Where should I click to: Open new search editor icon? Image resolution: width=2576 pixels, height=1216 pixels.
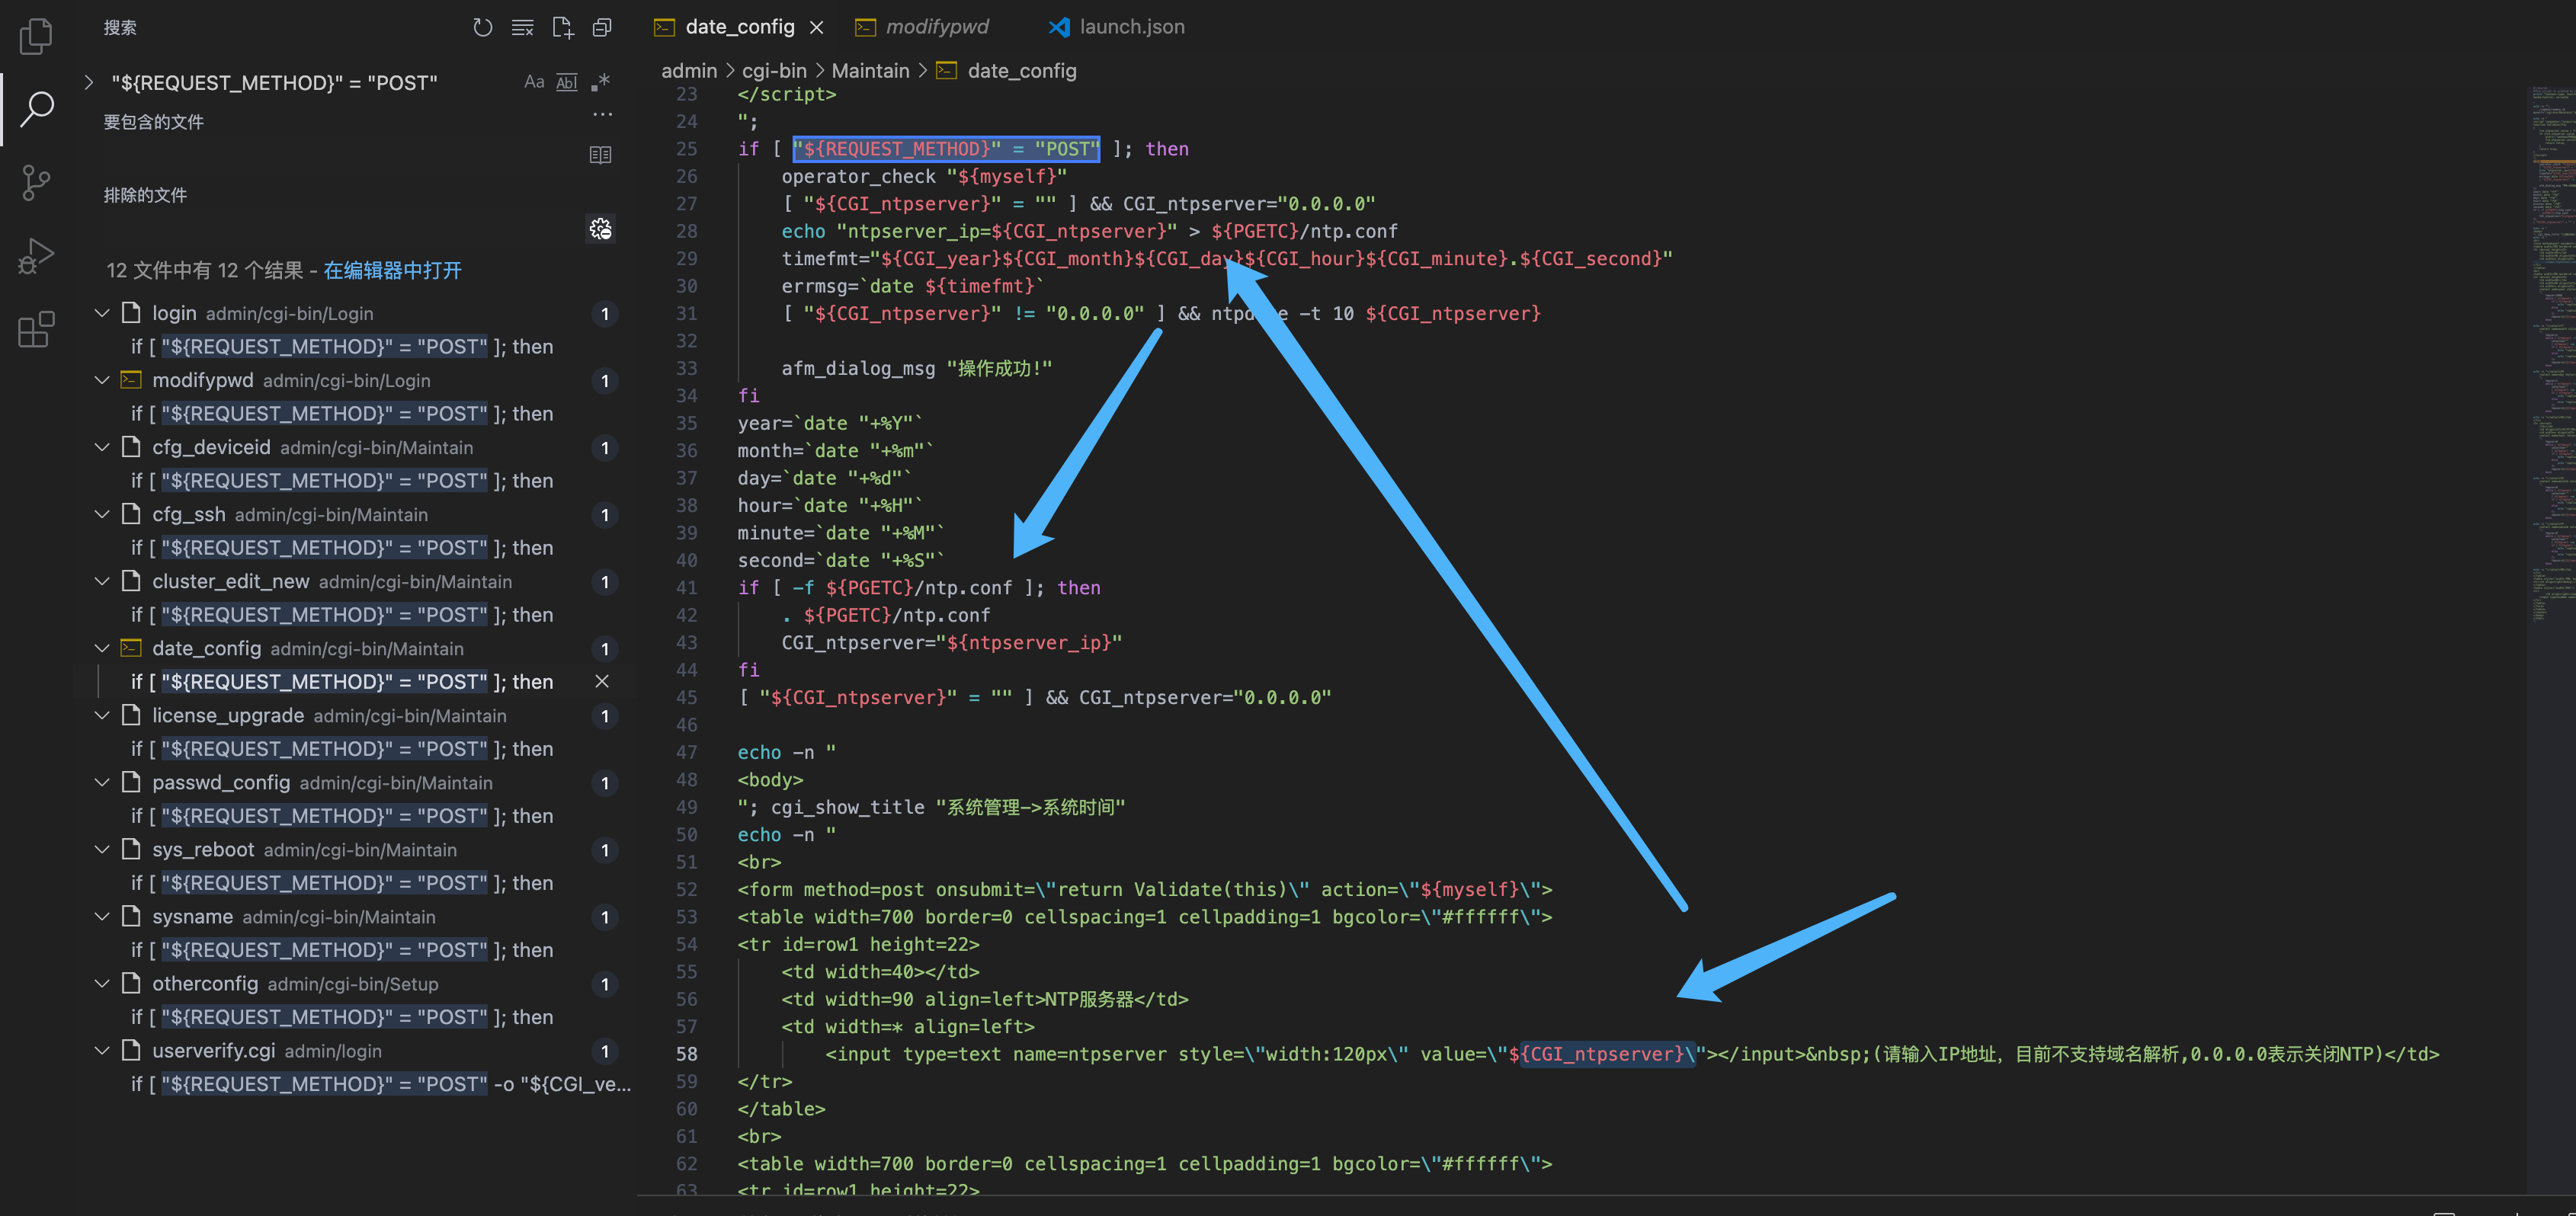tap(563, 27)
